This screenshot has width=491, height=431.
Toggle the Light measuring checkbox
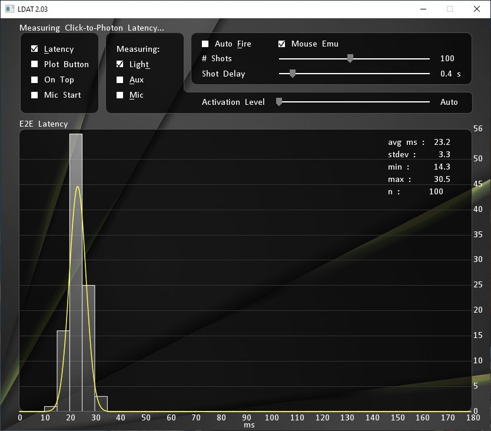point(120,64)
